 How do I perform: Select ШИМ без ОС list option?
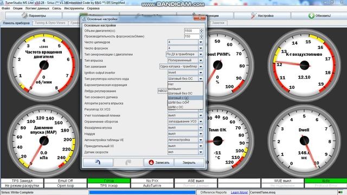click(x=185, y=102)
